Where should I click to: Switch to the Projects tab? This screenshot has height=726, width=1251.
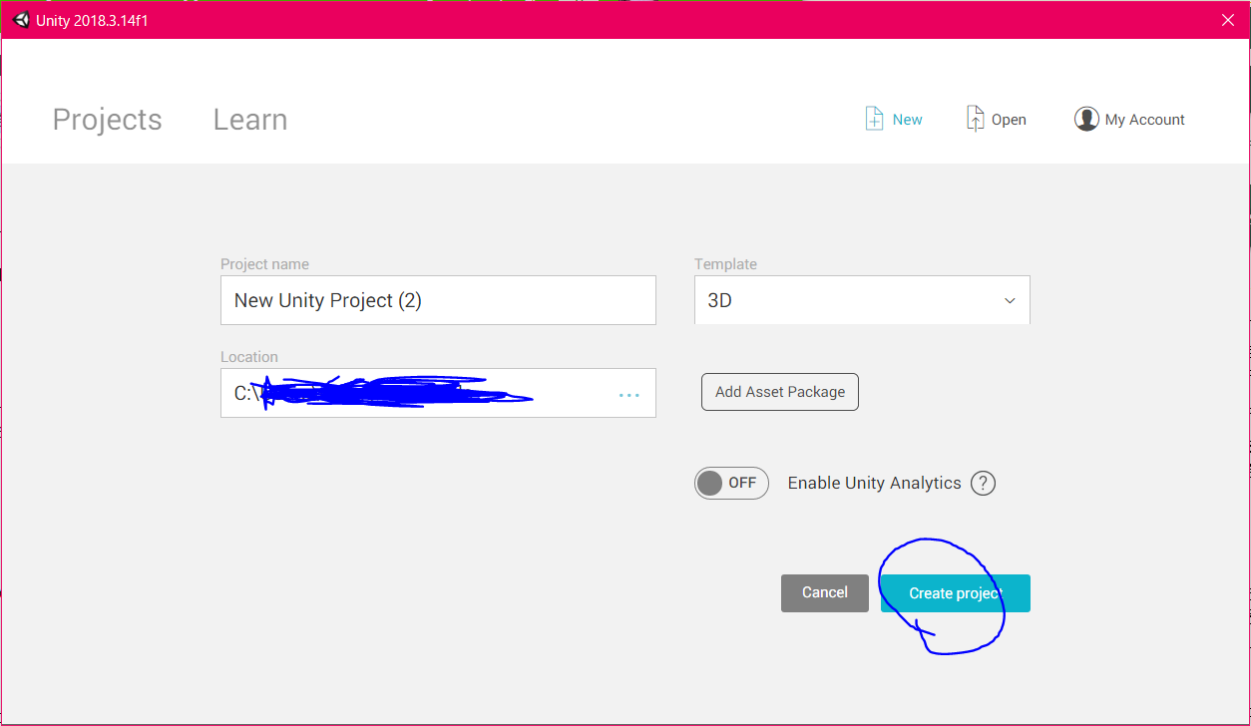107,120
